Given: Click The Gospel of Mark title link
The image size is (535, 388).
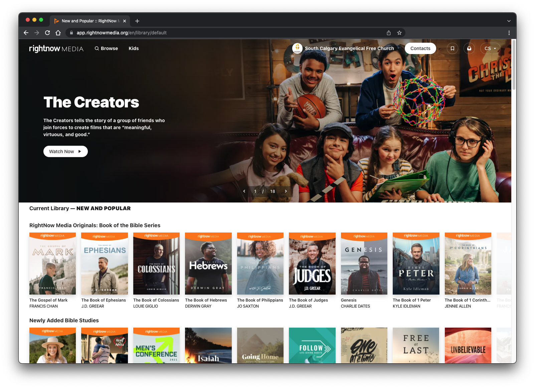Looking at the screenshot, I should [x=48, y=300].
